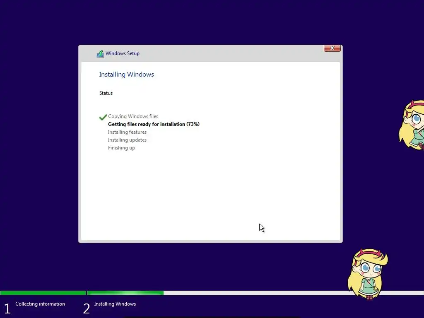Click the Status label
Screen dimensions: 424x318
pos(106,93)
